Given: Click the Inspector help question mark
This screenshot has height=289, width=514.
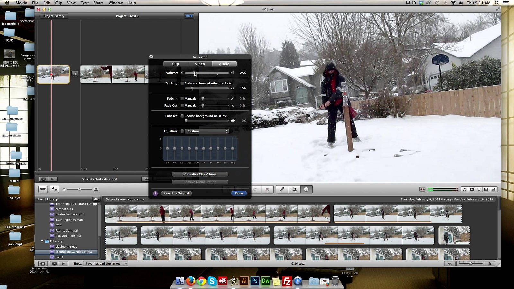Looking at the screenshot, I should [x=155, y=193].
